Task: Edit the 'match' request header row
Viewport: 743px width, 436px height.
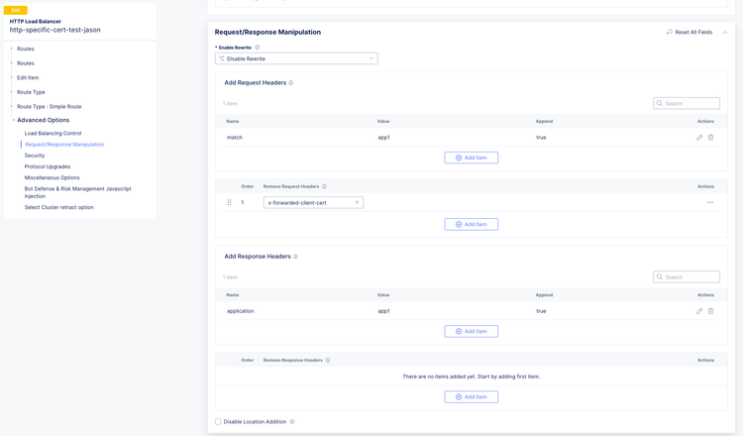Action: pos(699,138)
